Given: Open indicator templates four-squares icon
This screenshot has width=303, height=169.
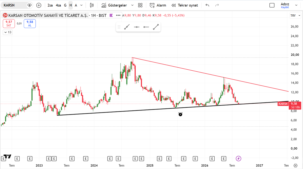Looking at the screenshot, I should [140, 5].
